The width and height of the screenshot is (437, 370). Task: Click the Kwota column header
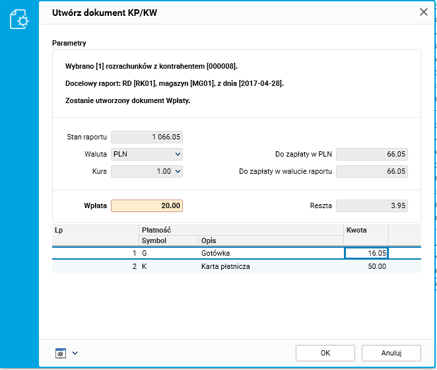tap(366, 235)
